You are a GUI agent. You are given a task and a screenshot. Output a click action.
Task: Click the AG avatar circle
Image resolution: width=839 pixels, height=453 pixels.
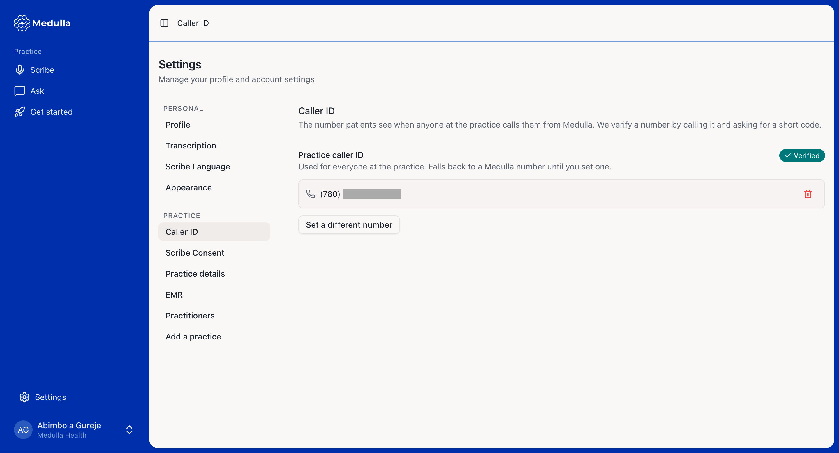pos(23,430)
